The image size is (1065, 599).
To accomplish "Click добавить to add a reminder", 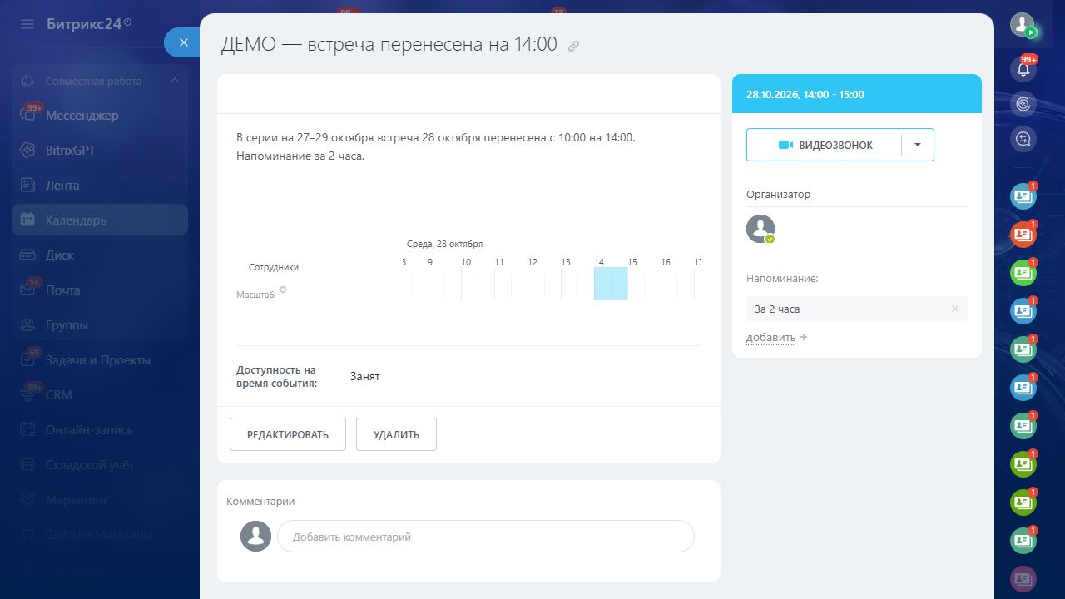I will [x=770, y=337].
